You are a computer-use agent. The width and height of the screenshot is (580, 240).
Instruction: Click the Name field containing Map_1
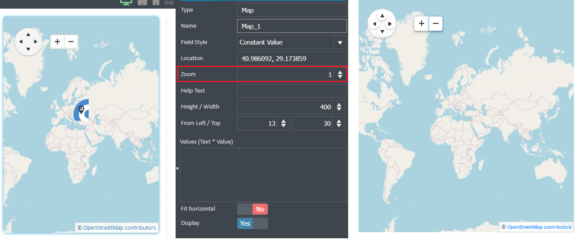(x=292, y=26)
